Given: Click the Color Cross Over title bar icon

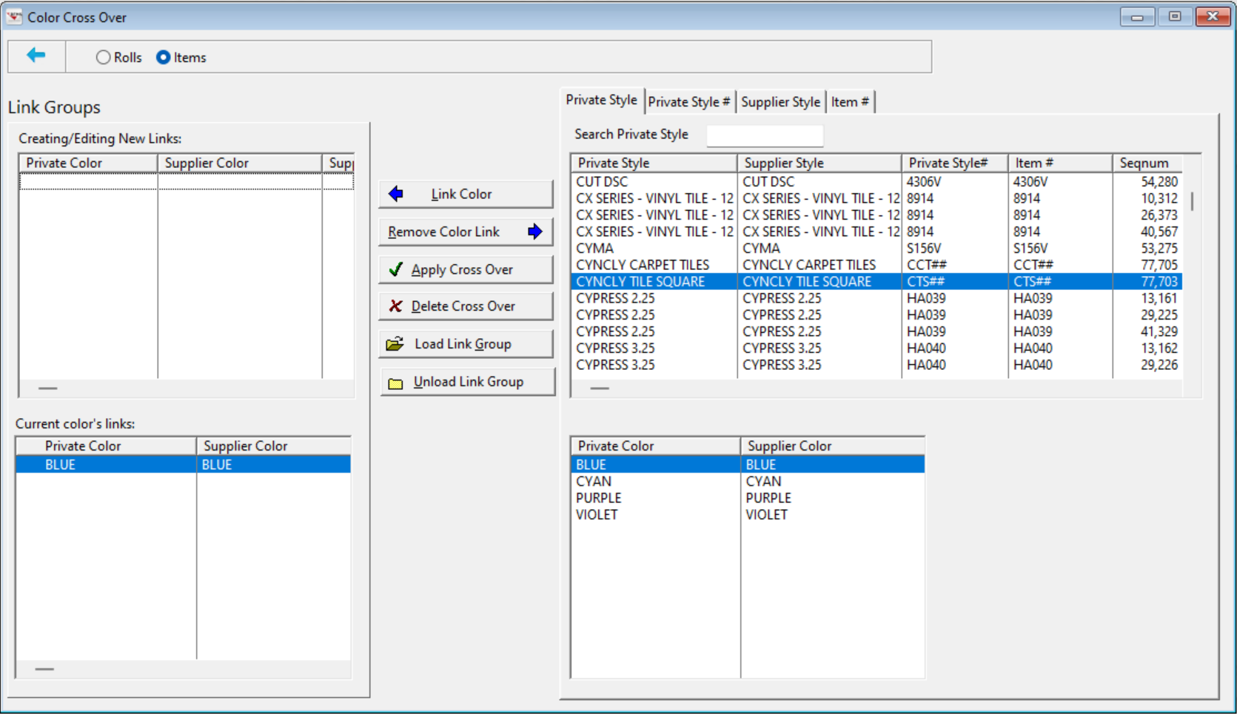Looking at the screenshot, I should (13, 16).
